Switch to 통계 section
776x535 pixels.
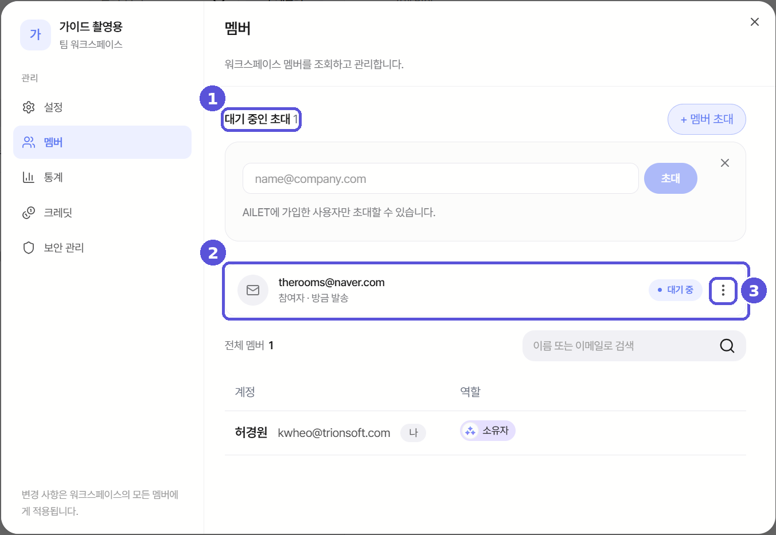click(102, 177)
